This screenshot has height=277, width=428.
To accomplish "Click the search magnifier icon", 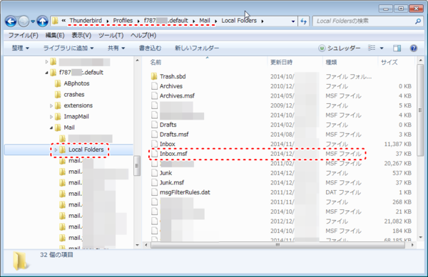I will (x=417, y=21).
